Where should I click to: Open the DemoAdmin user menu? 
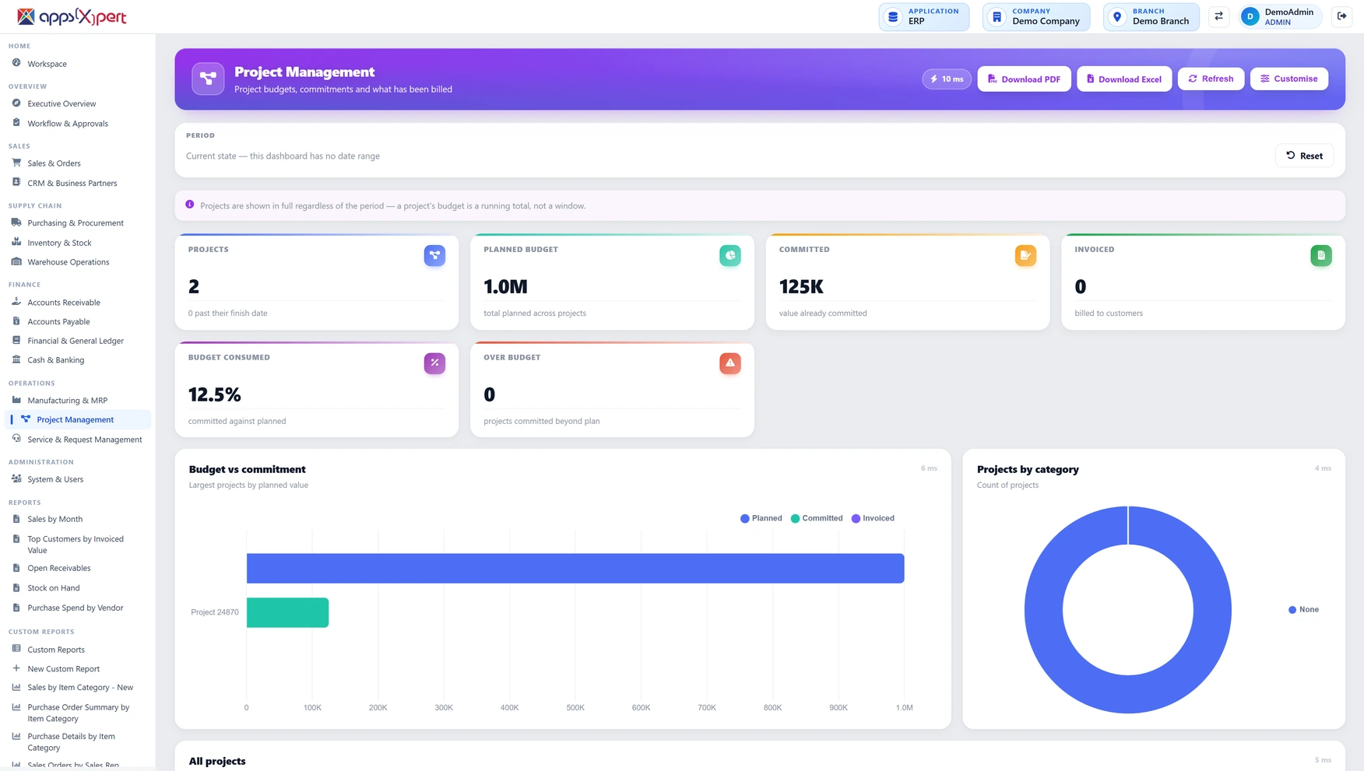(x=1281, y=16)
